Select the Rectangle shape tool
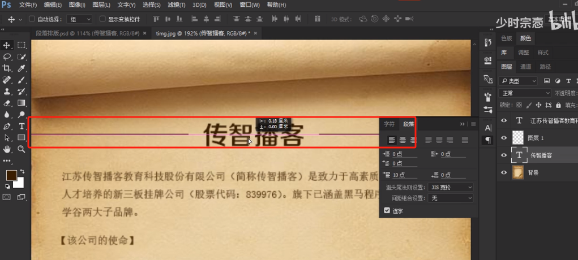 [x=22, y=138]
